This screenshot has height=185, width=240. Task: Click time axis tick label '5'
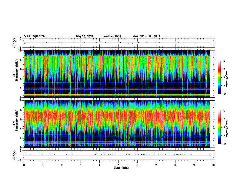coord(118,165)
